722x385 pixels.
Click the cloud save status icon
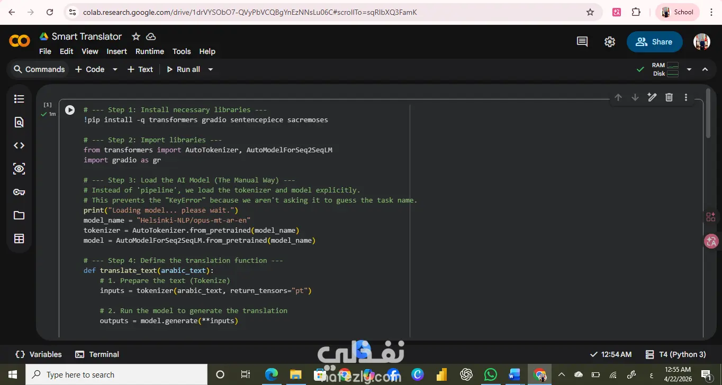[151, 36]
